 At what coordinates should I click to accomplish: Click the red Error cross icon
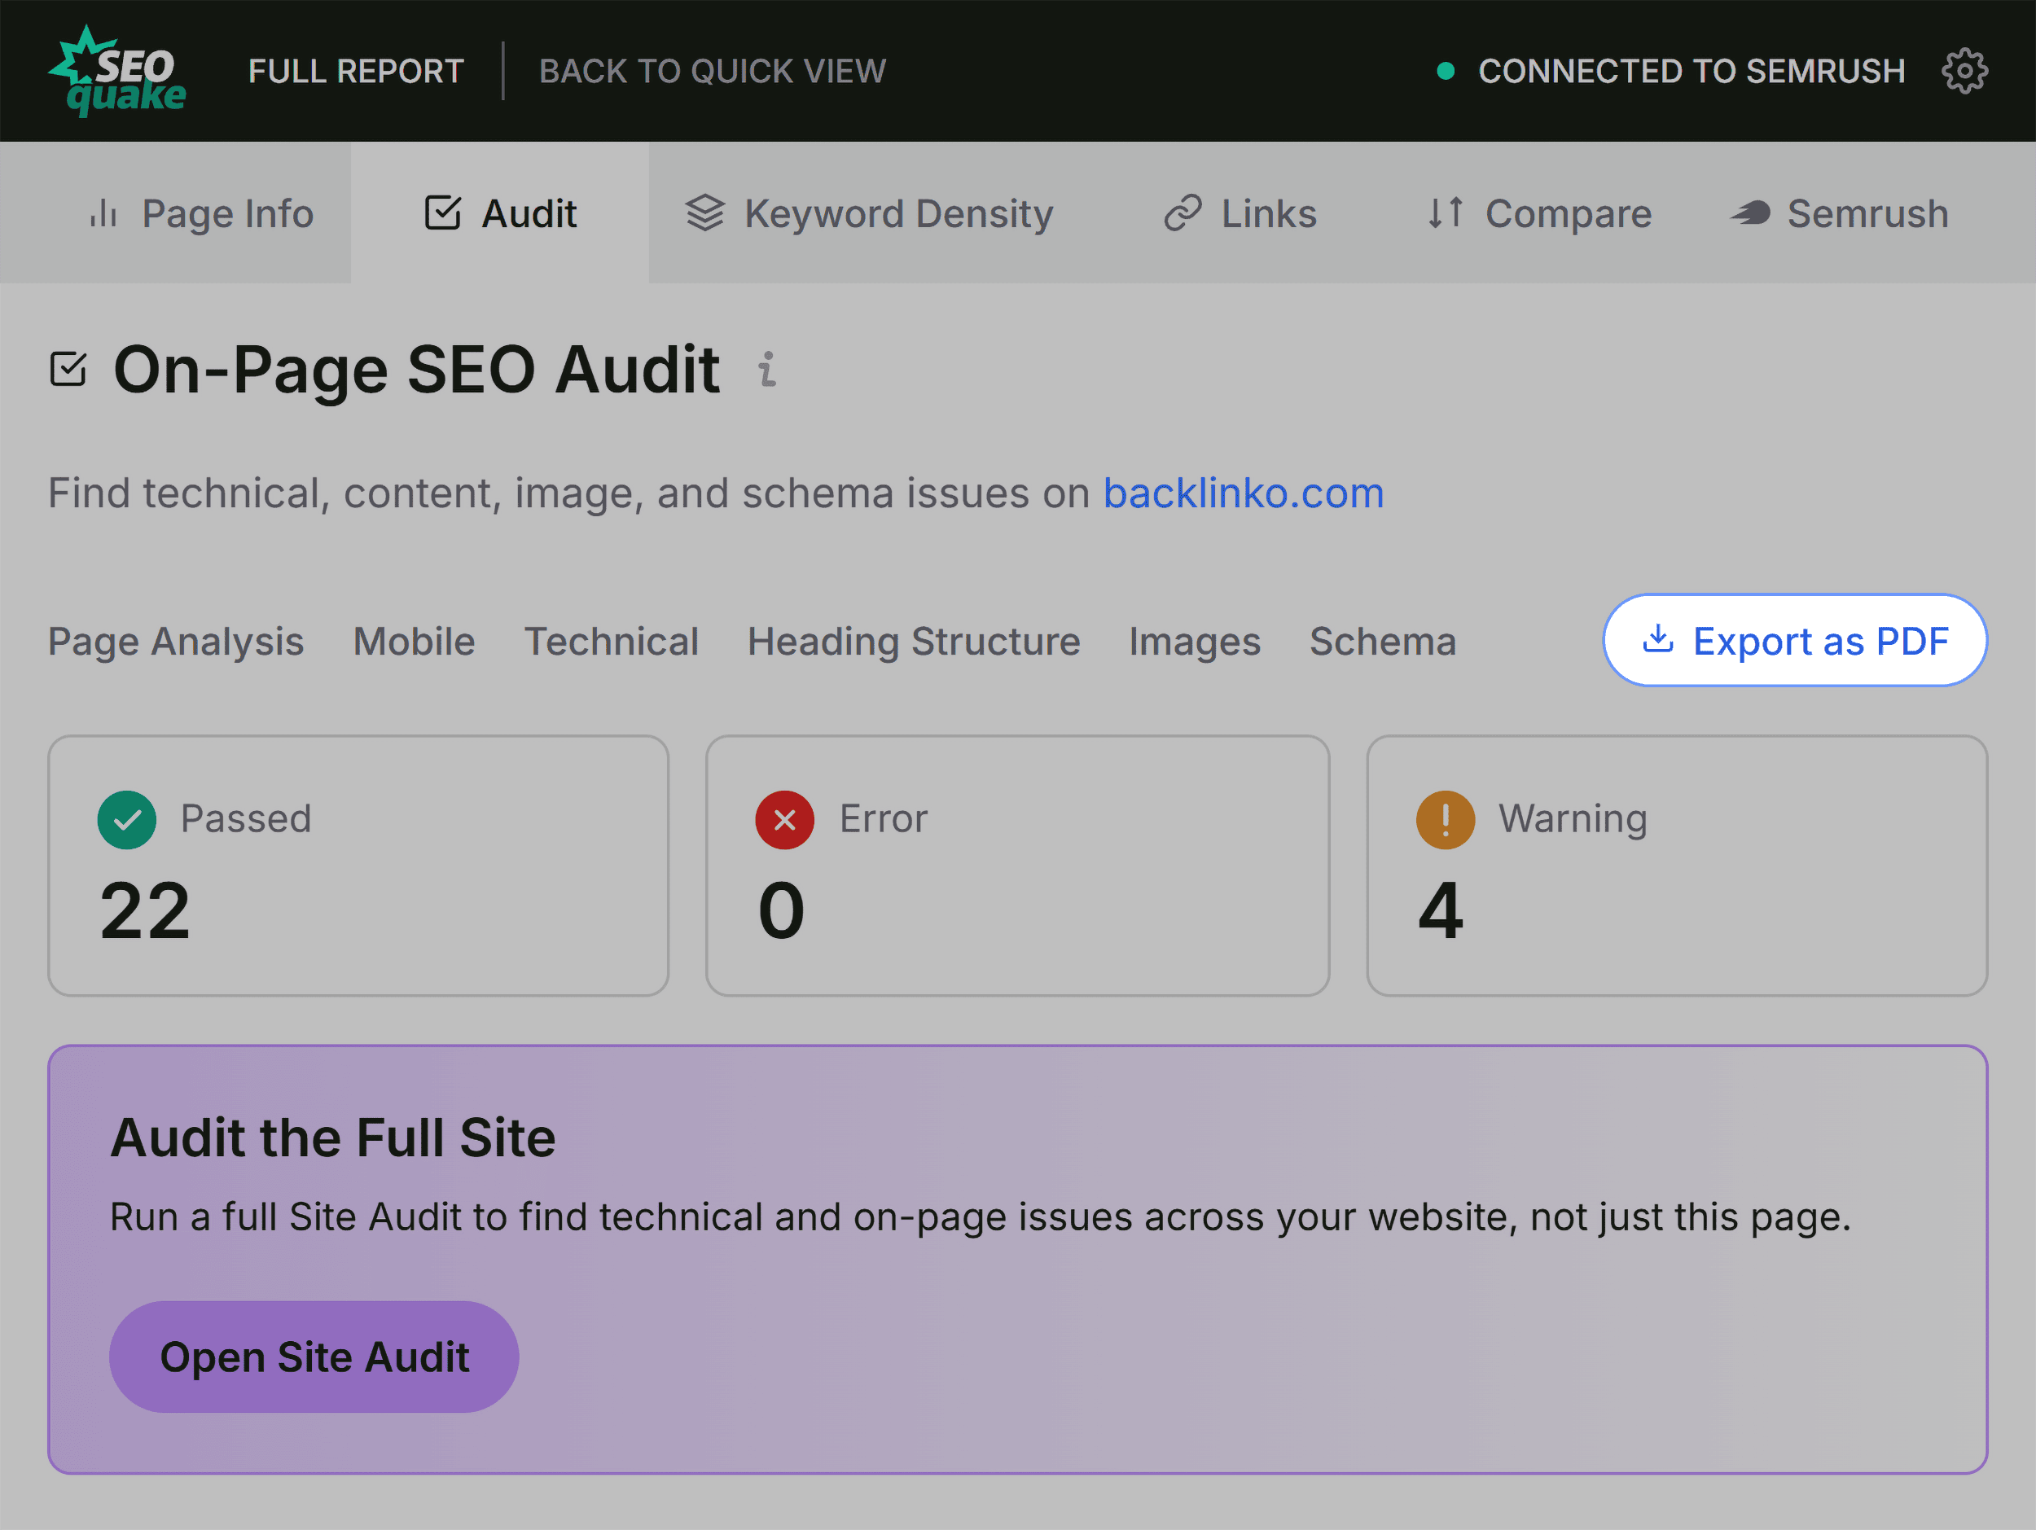[784, 819]
